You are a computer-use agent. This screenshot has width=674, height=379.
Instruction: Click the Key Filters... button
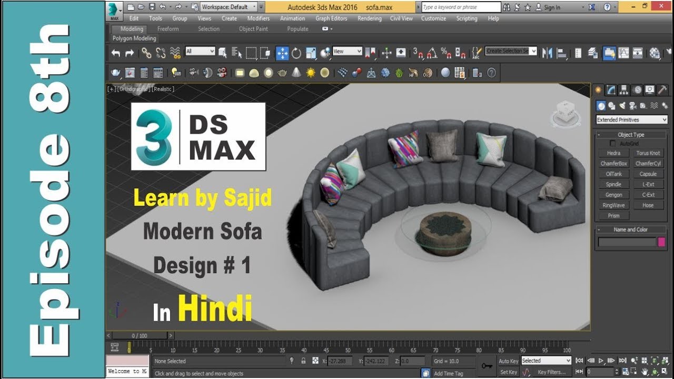coord(551,372)
